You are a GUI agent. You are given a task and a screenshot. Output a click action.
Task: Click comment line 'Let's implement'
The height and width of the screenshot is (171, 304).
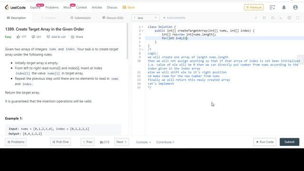click(x=161, y=84)
